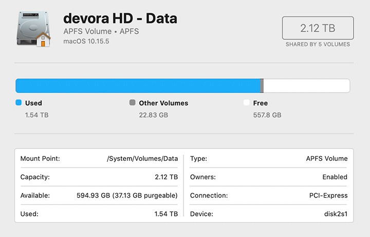Click the blue Used legend swatch
The width and height of the screenshot is (370, 237).
pos(18,103)
